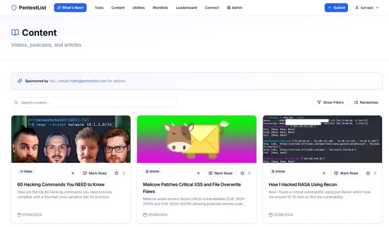This screenshot has height=227, width=389.
Task: Open the Admin section with gear icon
Action: point(235,7)
